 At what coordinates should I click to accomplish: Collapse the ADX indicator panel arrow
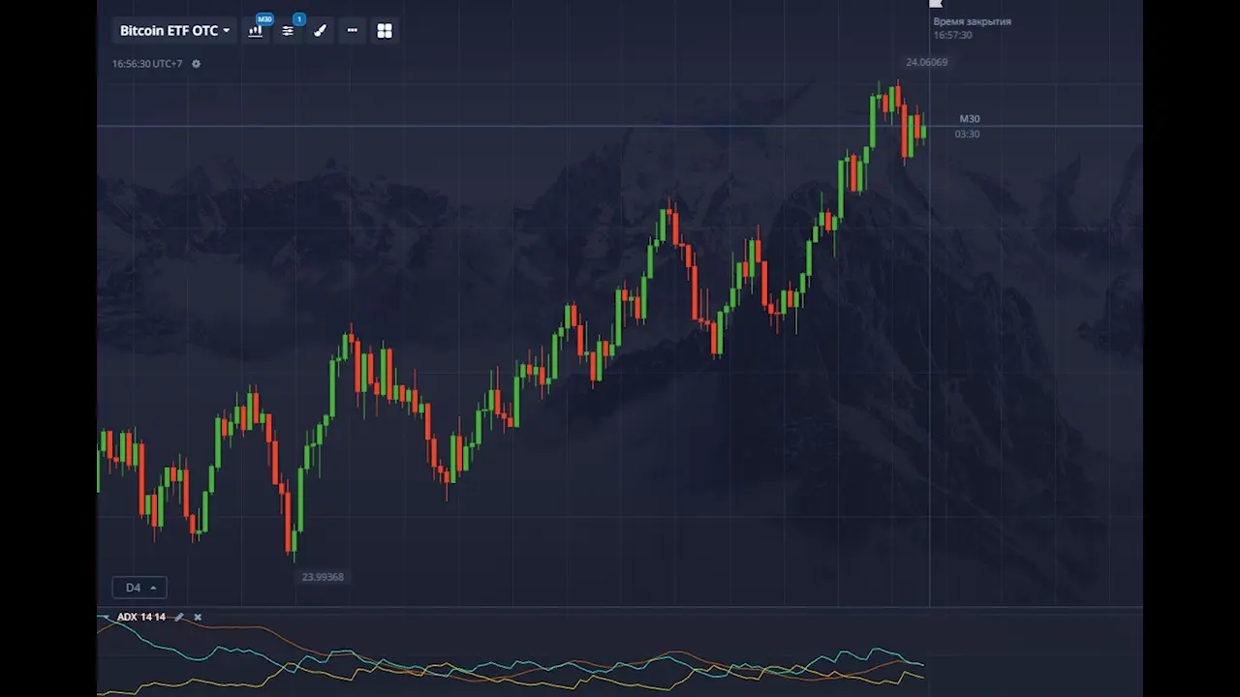pos(105,617)
